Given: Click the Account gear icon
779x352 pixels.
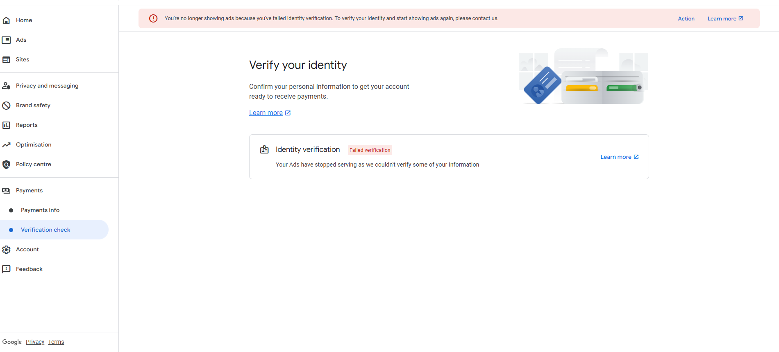Looking at the screenshot, I should click(x=6, y=249).
